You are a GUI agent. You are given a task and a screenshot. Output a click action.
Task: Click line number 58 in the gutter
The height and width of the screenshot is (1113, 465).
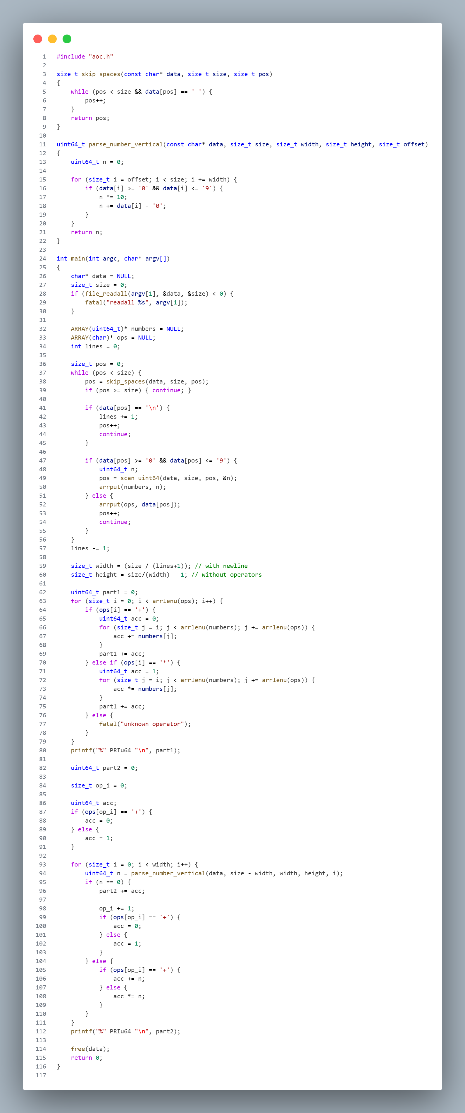coord(43,557)
